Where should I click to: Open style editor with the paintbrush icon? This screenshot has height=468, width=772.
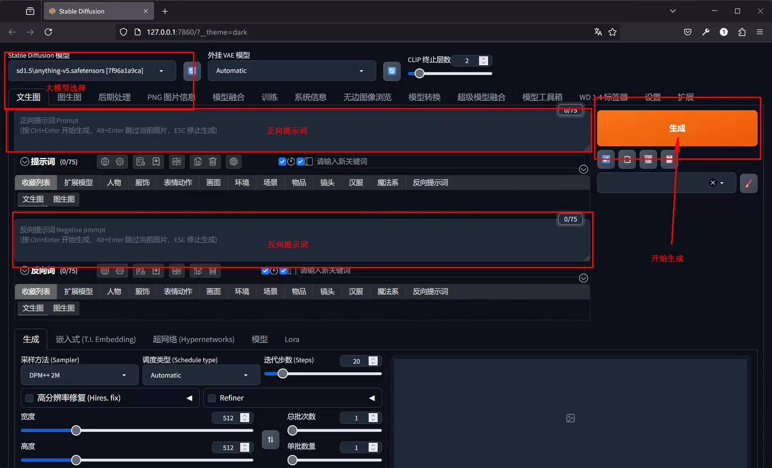(x=749, y=183)
